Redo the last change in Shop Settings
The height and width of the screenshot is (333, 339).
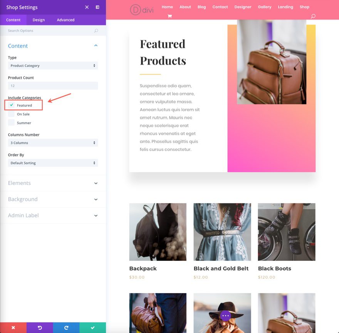click(66, 328)
